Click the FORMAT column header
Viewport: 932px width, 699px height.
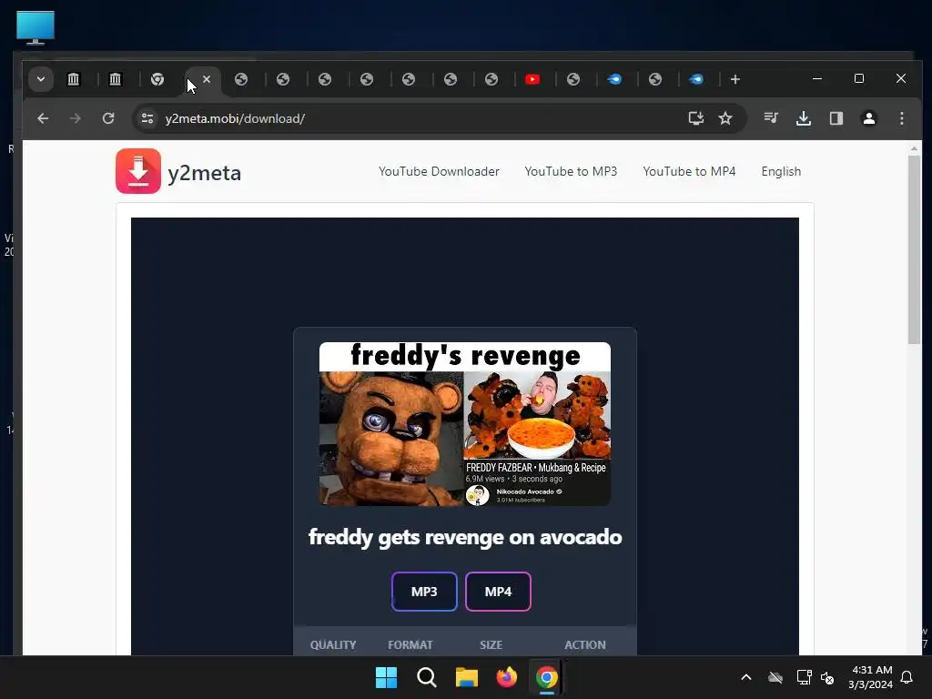410,645
